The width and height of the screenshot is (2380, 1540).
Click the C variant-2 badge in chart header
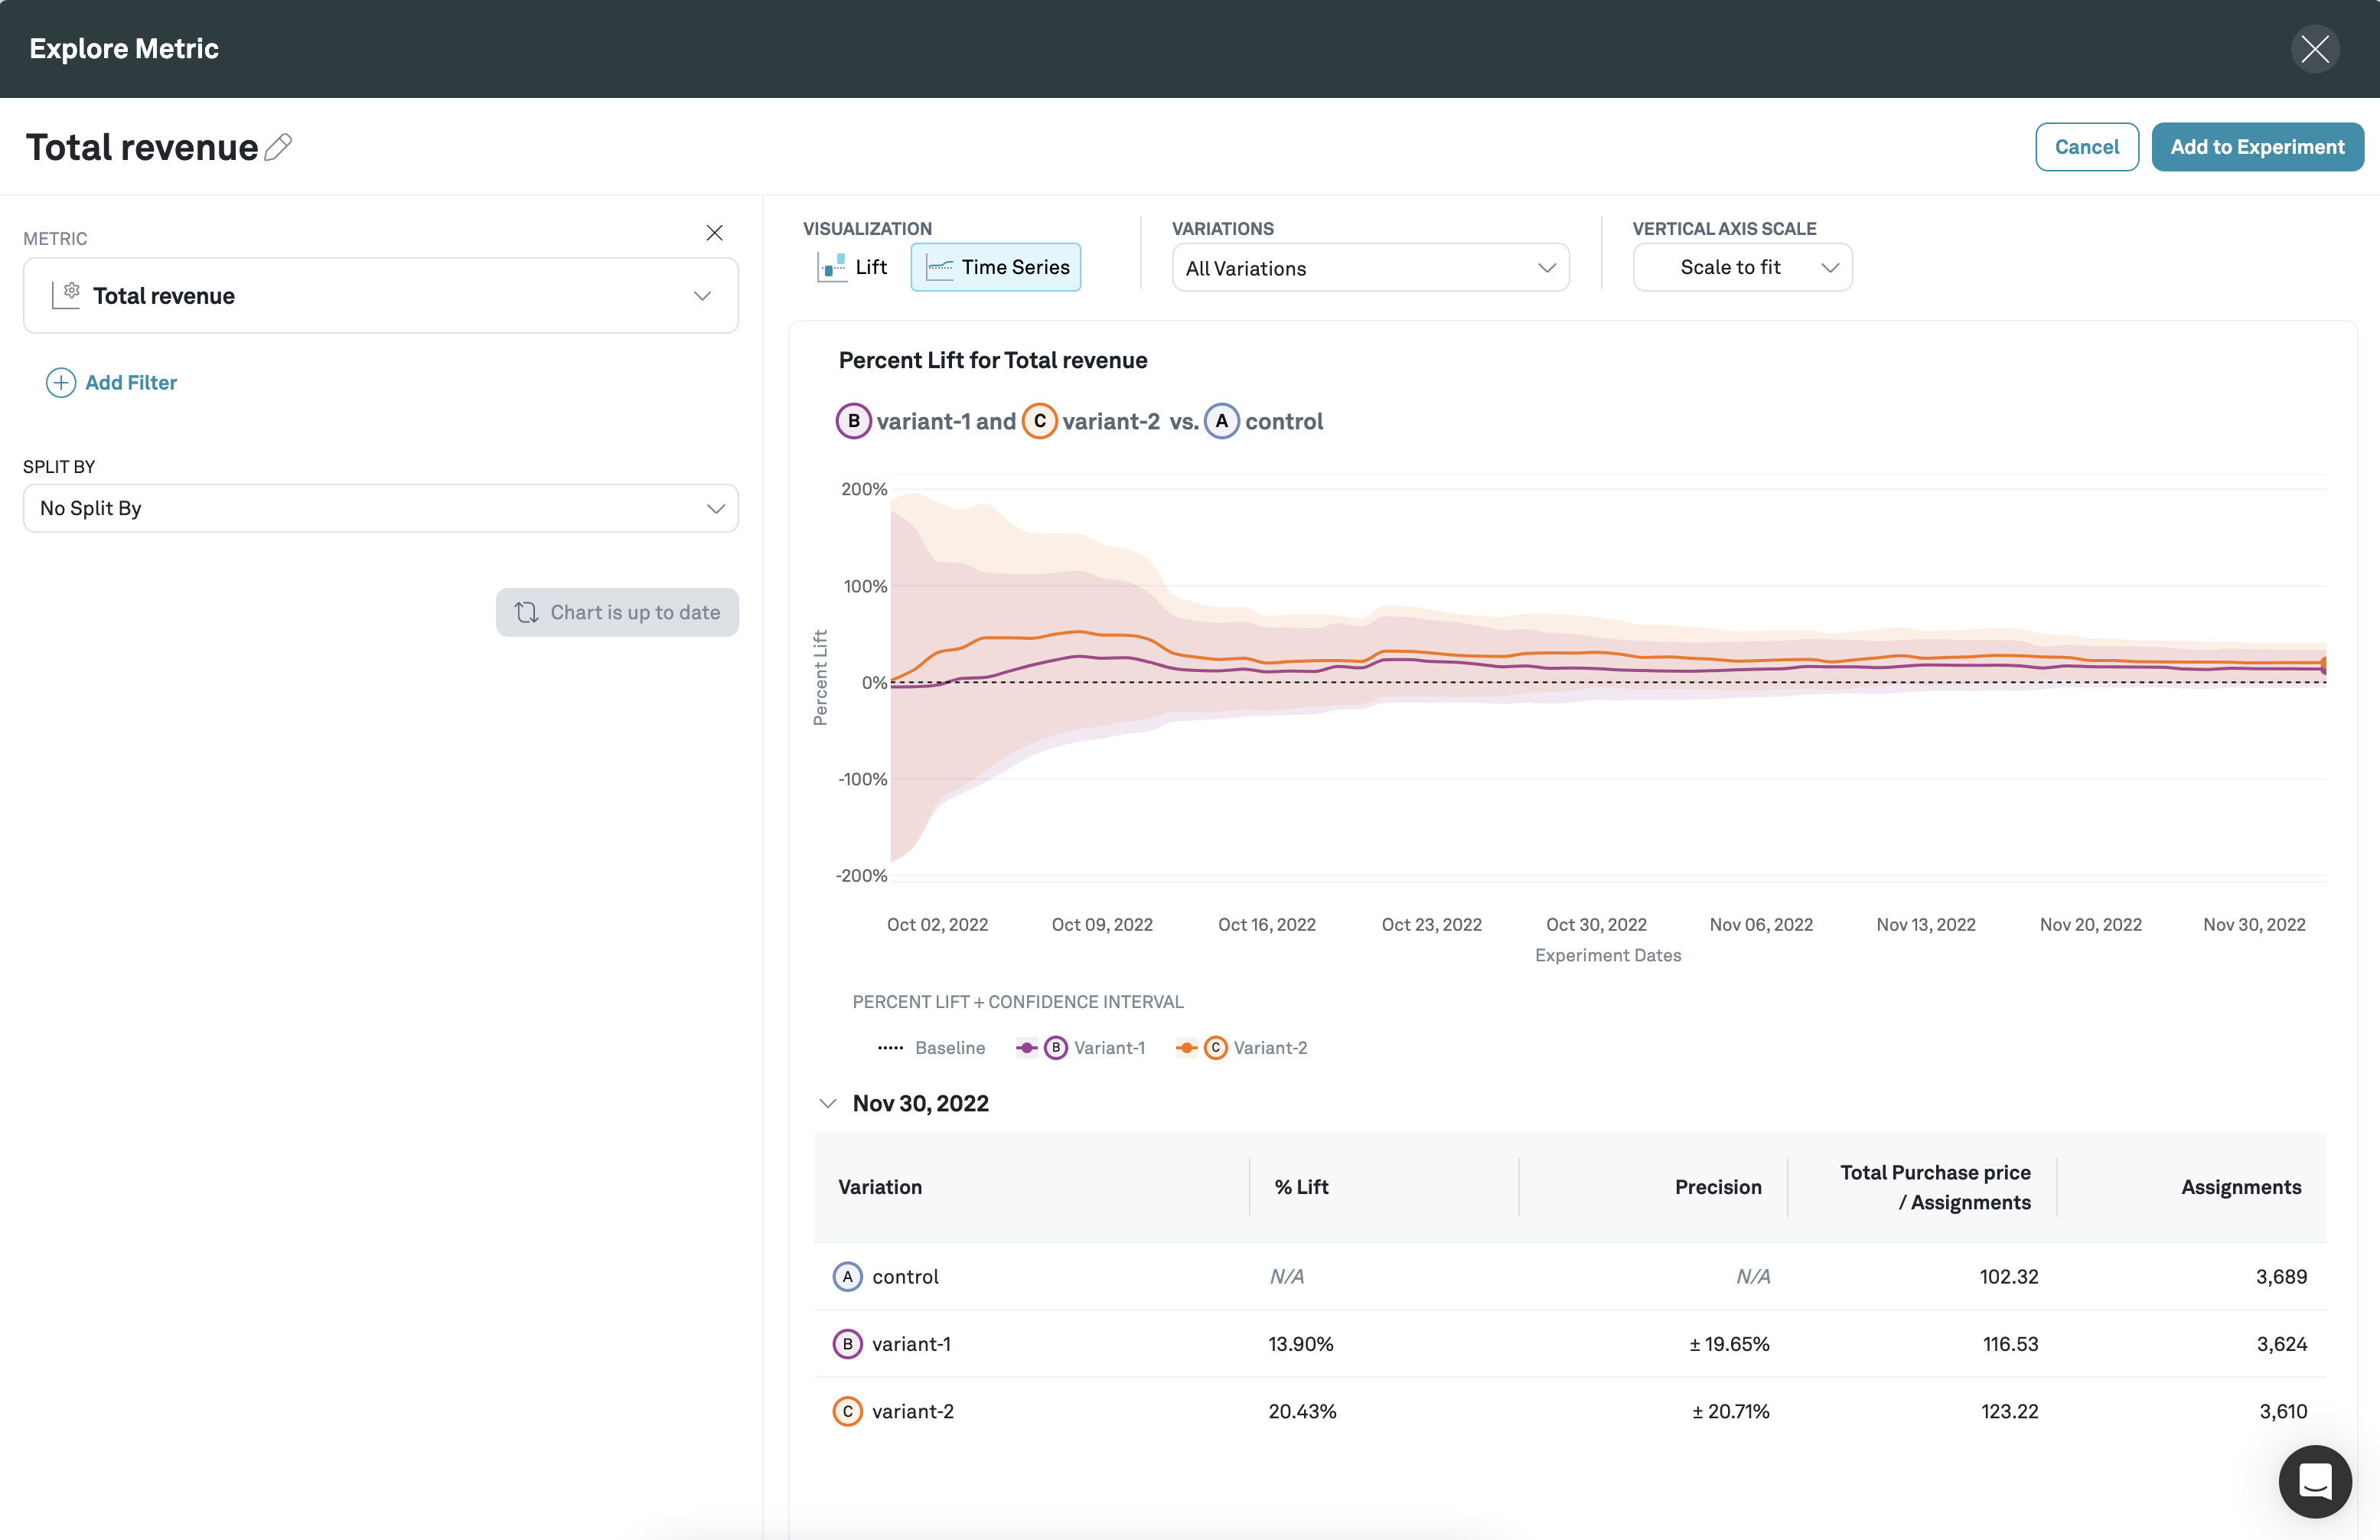tap(1039, 422)
